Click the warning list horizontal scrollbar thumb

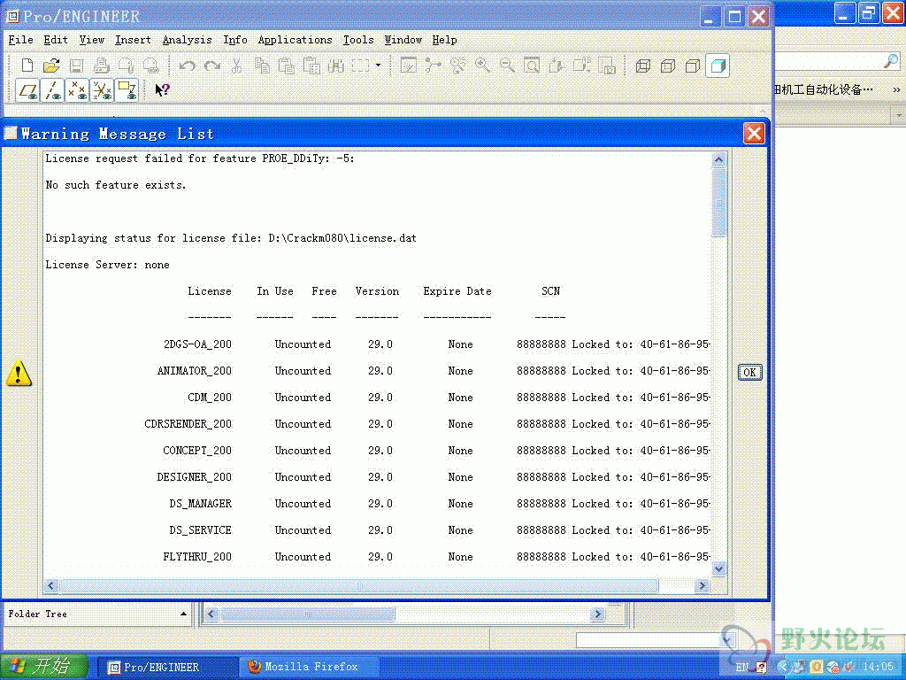coord(358,586)
